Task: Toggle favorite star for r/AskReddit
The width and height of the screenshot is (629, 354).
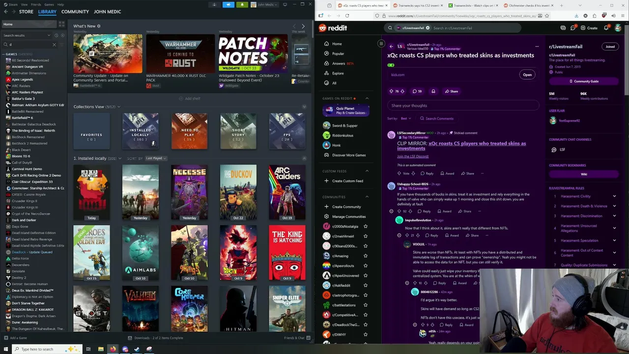Action: tap(365, 285)
